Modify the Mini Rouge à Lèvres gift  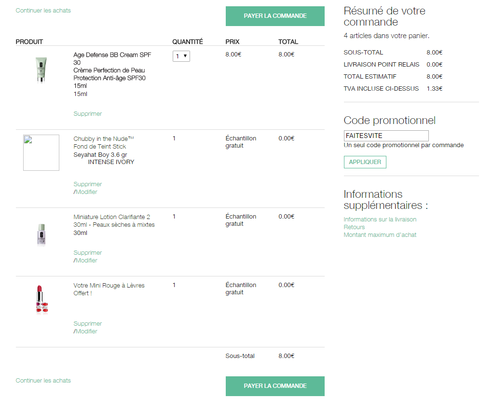[x=86, y=331]
